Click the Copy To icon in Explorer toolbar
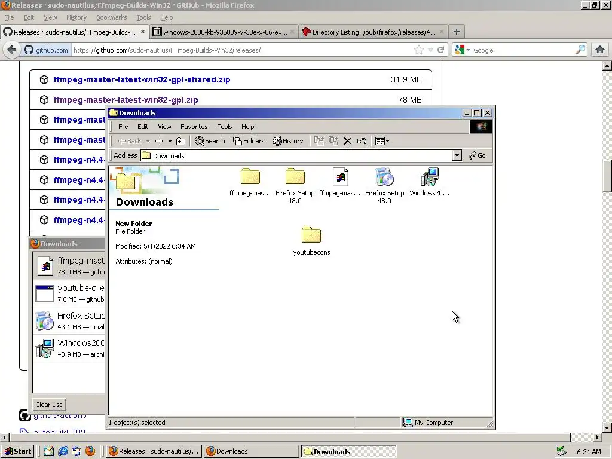 click(x=333, y=141)
